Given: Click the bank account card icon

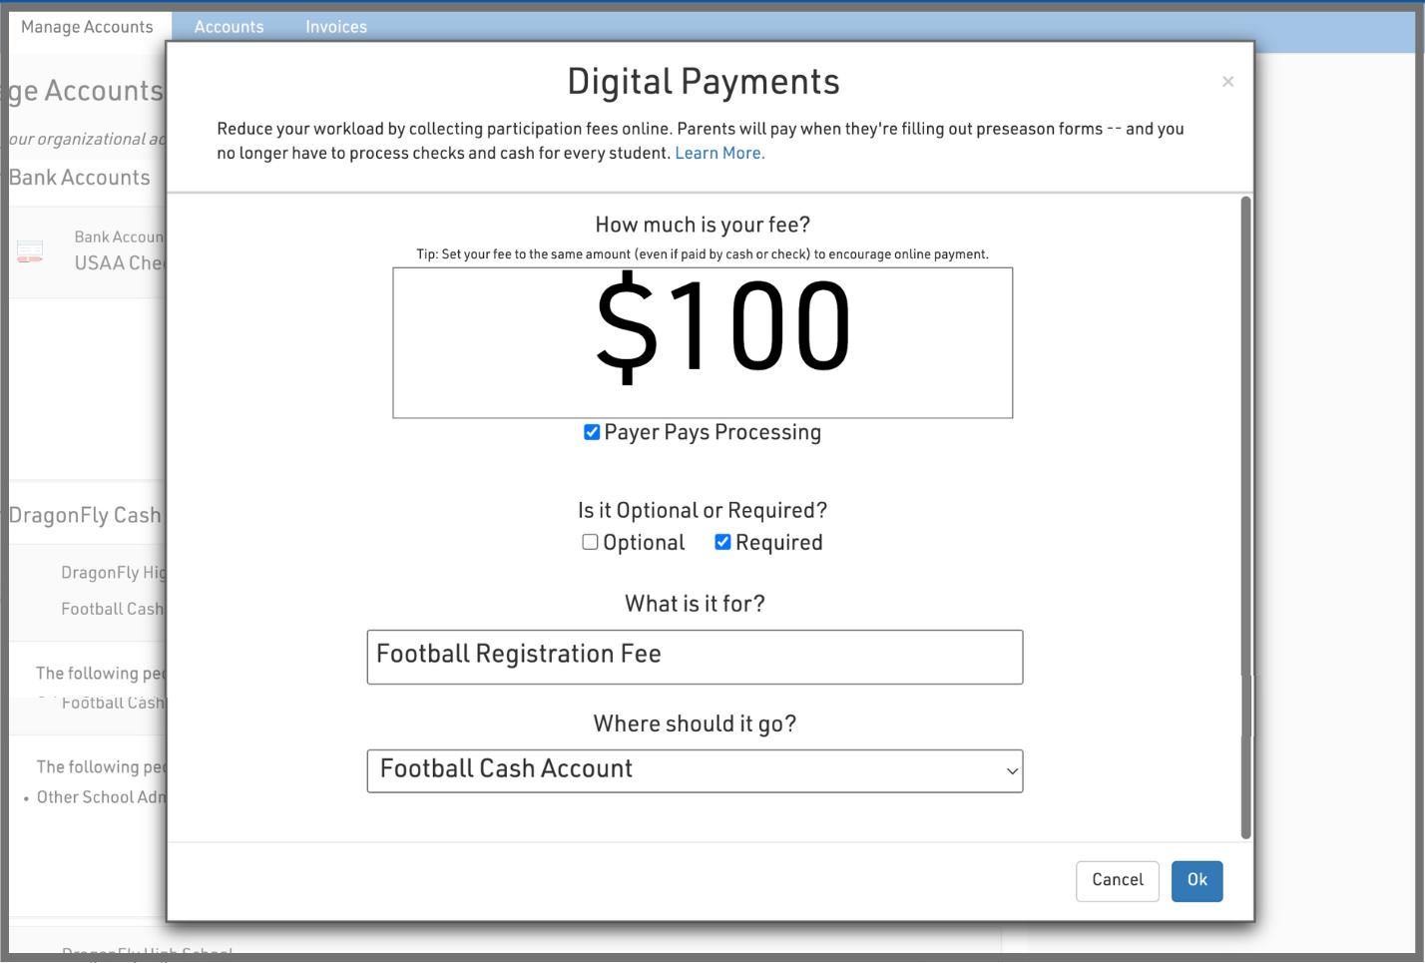Looking at the screenshot, I should (30, 250).
